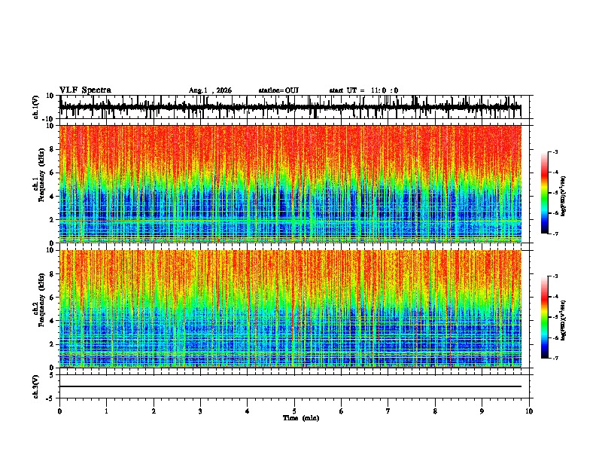
Task: Click the "6" tick on the time axis
Action: click(342, 411)
